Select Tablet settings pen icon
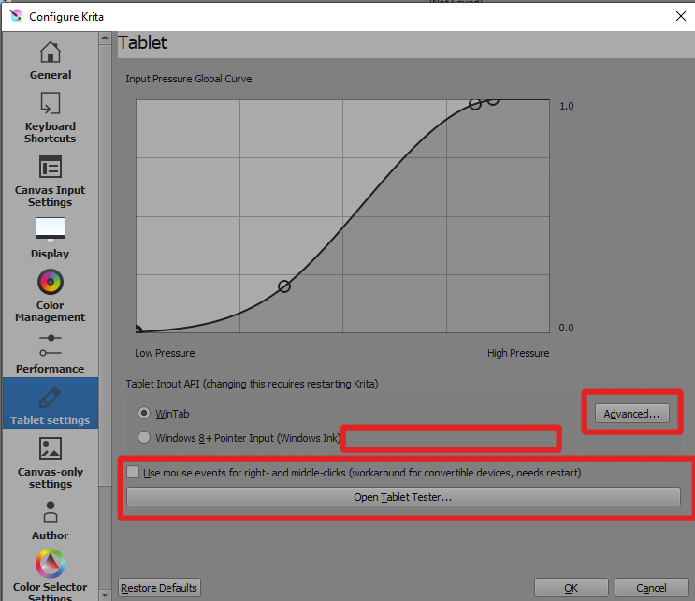This screenshot has height=601, width=695. 51,397
